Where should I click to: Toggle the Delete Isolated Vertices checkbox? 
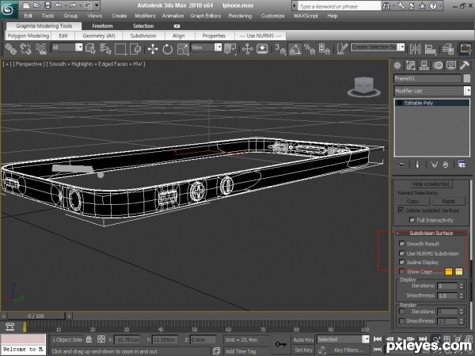401,210
